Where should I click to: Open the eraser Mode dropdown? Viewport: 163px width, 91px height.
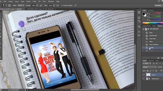(21, 5)
